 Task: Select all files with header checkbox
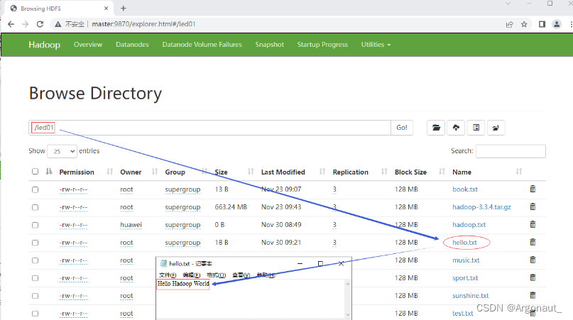pos(35,172)
